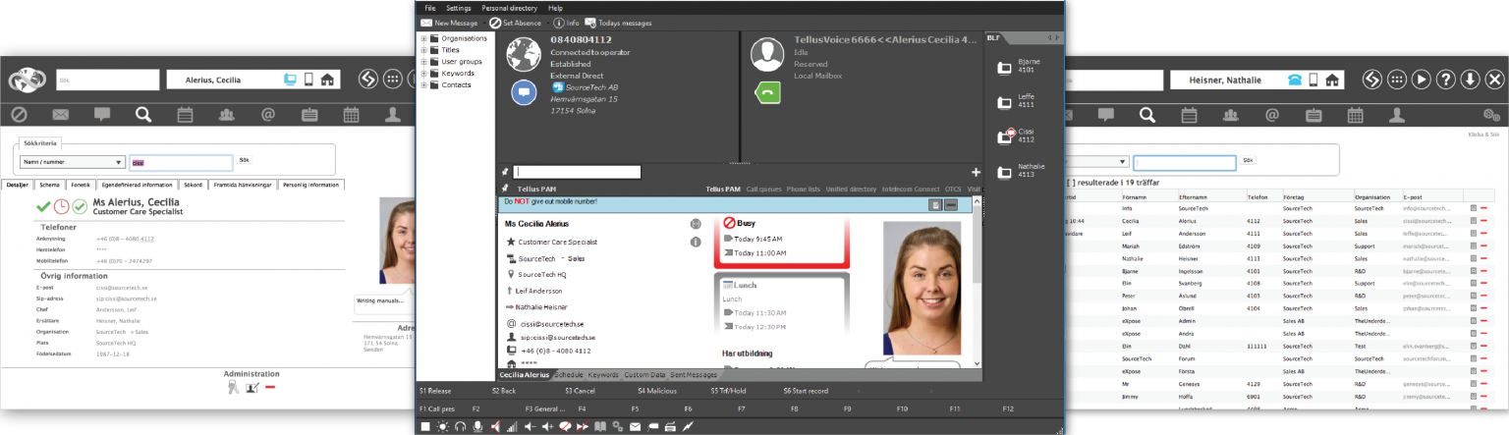This screenshot has width=1509, height=435.
Task: Open the Sent Messages tab
Action: 694,375
